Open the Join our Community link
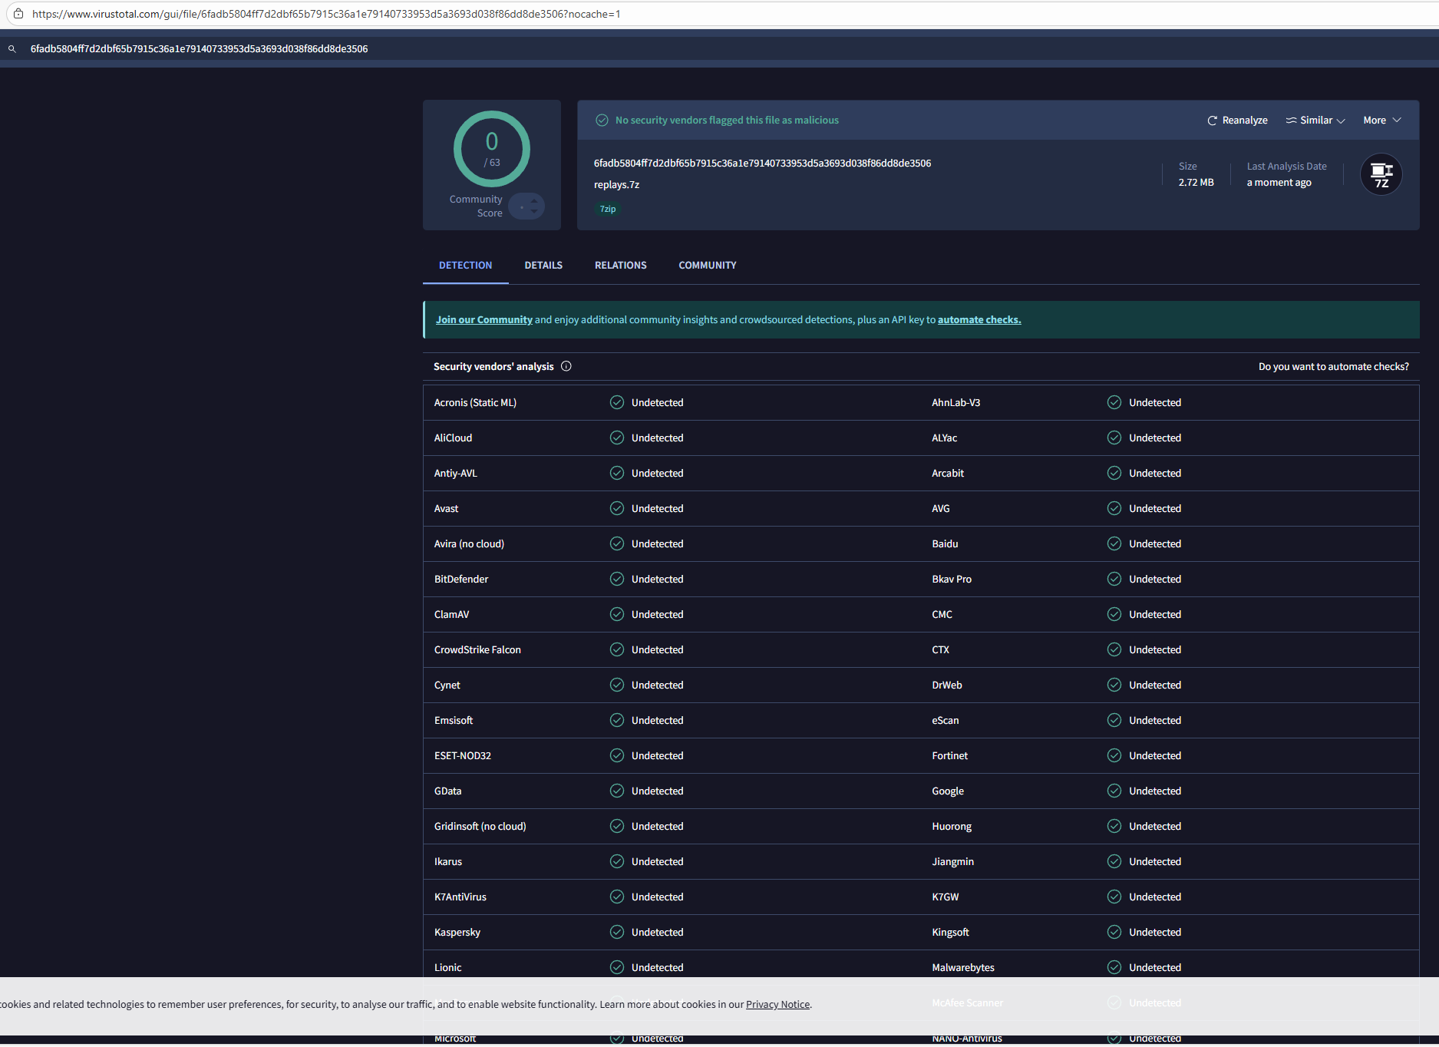The height and width of the screenshot is (1047, 1439). point(484,319)
